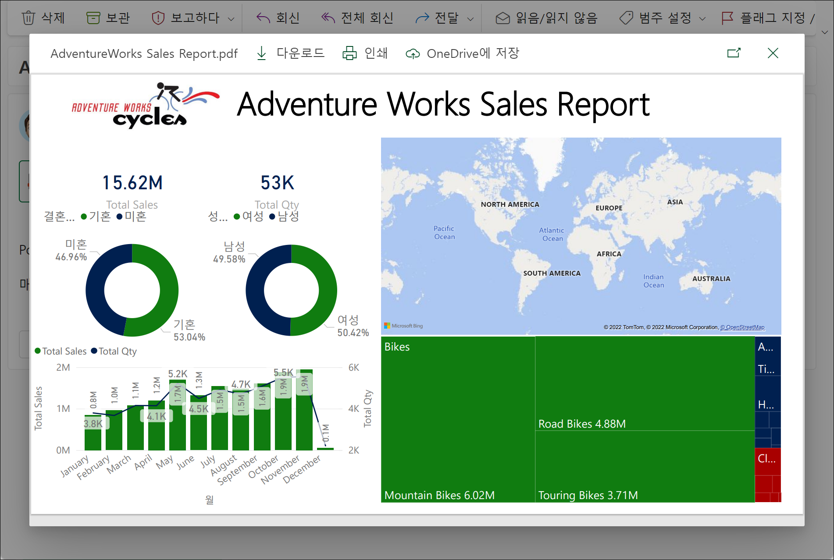834x560 pixels.
Task: Pop out the preview in new window
Action: pos(734,53)
